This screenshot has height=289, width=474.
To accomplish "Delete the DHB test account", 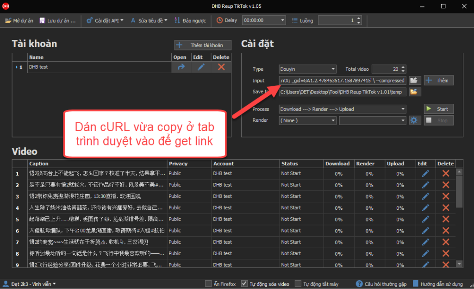I will pos(221,67).
